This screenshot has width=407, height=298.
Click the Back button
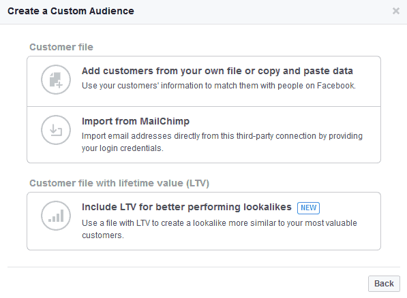[x=384, y=284]
